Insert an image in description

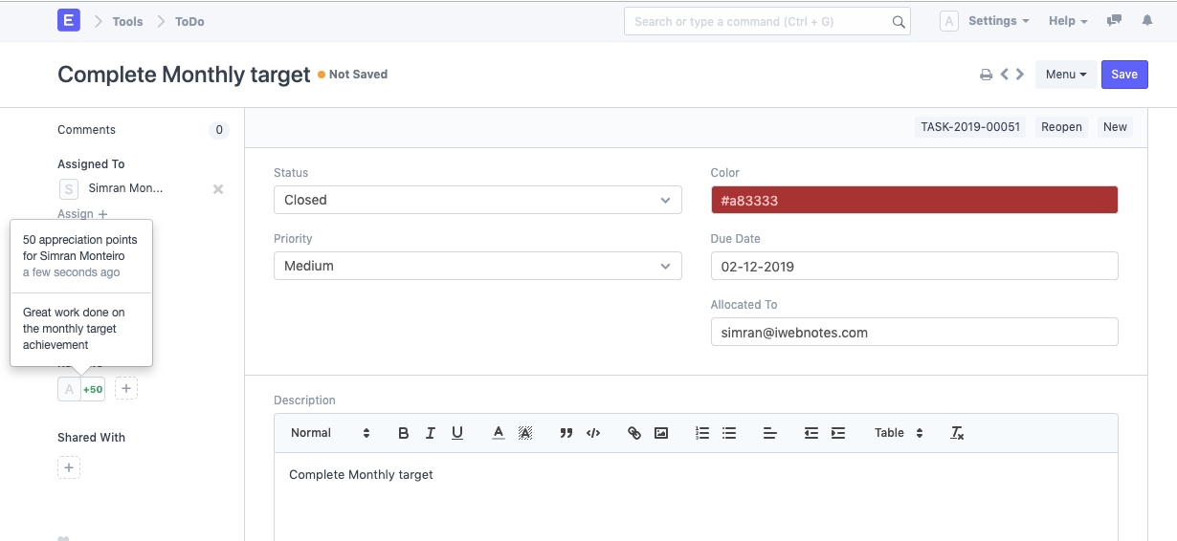coord(660,433)
